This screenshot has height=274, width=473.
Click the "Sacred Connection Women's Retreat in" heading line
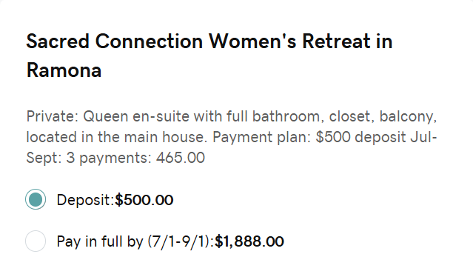pos(209,41)
